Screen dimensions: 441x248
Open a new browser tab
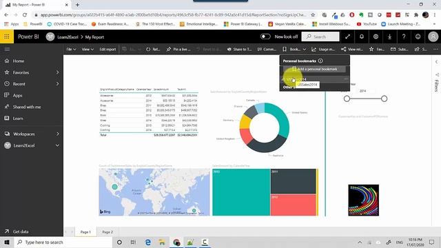(77, 5)
